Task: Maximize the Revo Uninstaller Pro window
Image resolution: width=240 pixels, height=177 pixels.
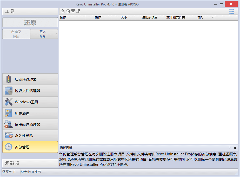Action: (x=222, y=4)
